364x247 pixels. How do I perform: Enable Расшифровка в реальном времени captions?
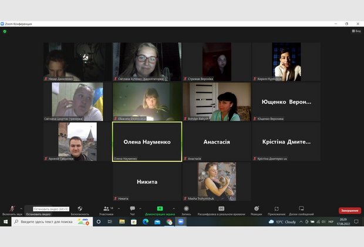click(221, 211)
